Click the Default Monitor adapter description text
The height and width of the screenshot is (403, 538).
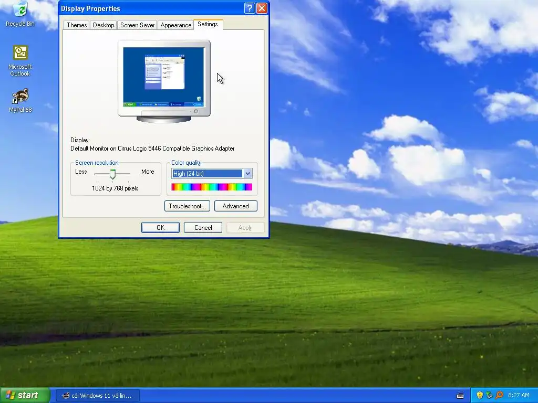tap(152, 149)
